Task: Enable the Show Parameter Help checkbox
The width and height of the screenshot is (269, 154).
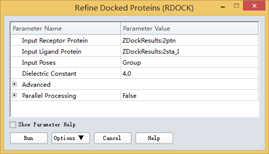Action: (13, 124)
